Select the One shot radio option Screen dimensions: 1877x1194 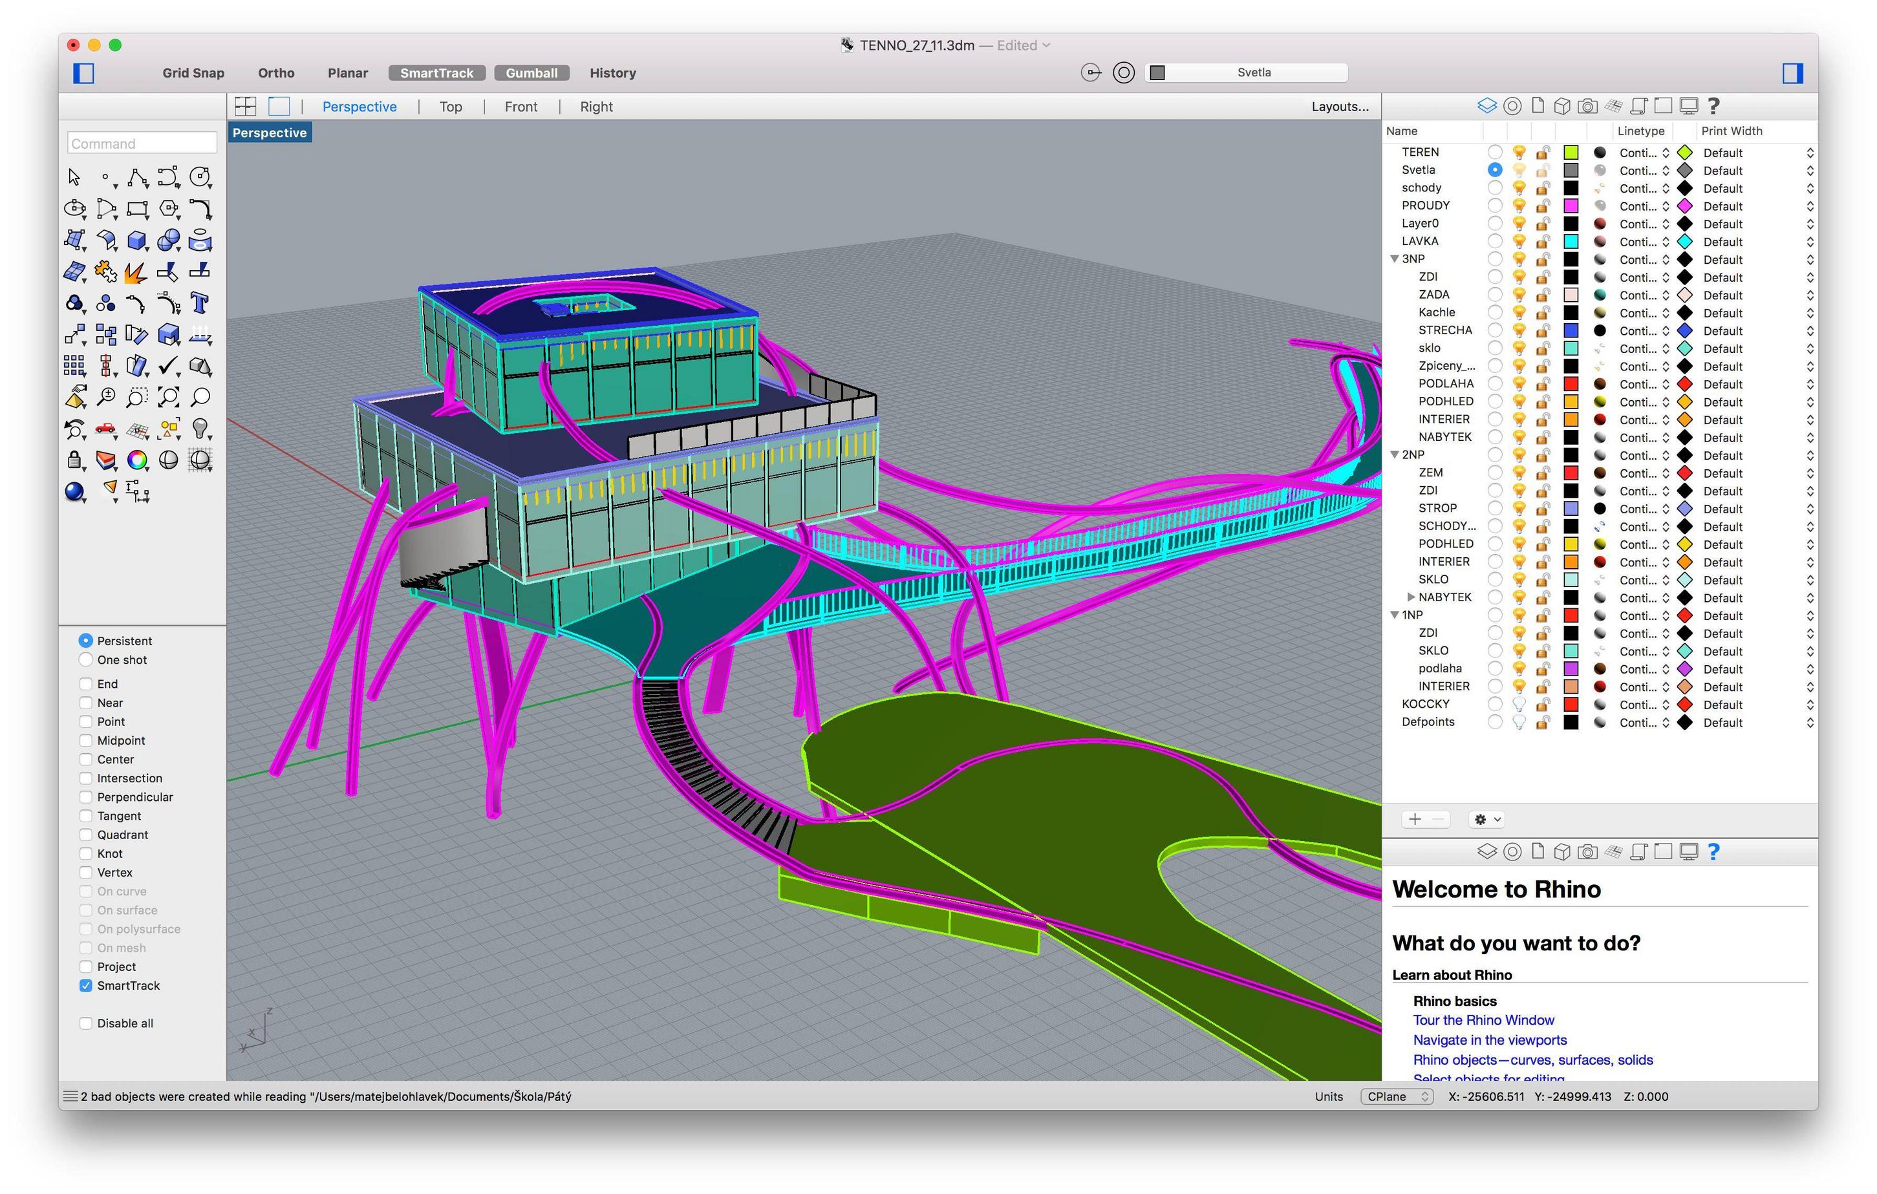pos(86,659)
